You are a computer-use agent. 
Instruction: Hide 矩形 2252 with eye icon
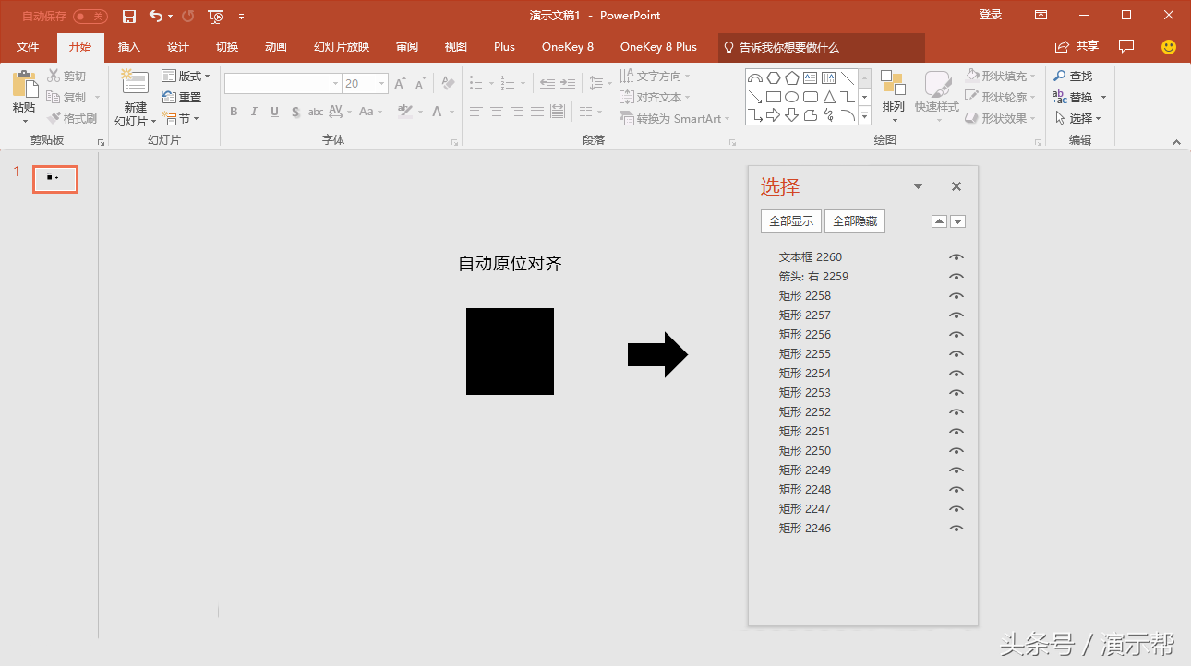956,412
